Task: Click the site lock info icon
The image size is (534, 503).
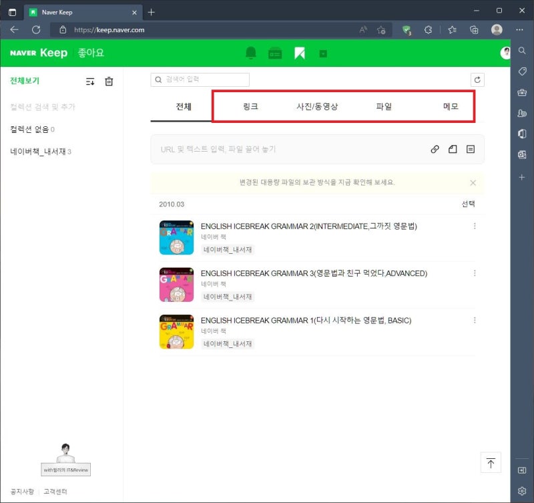Action: point(63,29)
